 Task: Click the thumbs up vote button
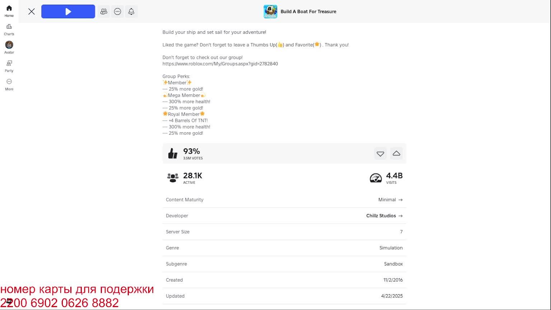click(396, 154)
